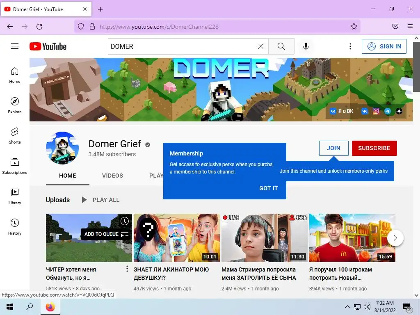Open 'Мама Стримера попросила меня' title link
Image resolution: width=420 pixels, height=315 pixels.
point(259,274)
